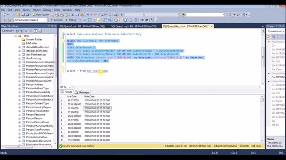Execute the selected query
This screenshot has width=286, height=160.
click(x=57, y=20)
